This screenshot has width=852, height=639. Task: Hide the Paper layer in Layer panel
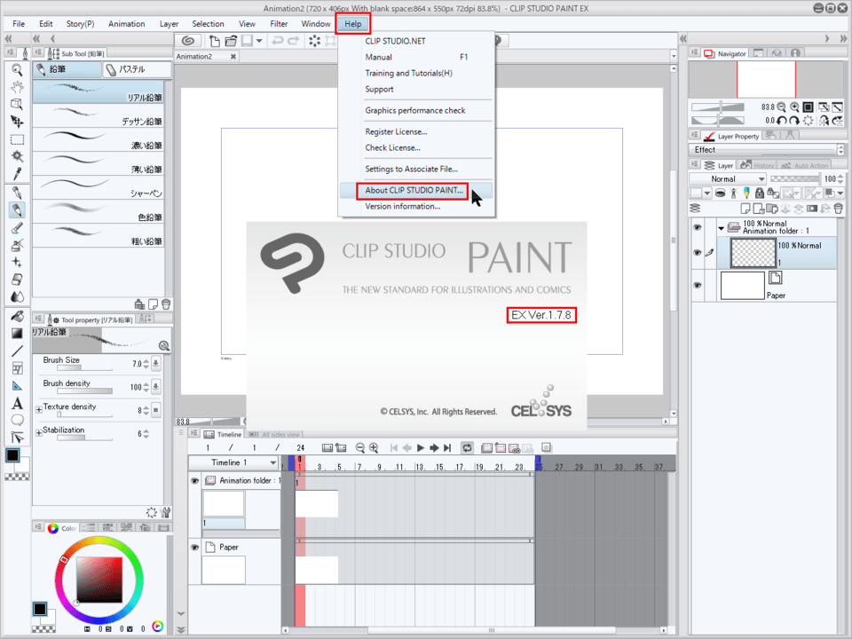pyautogui.click(x=698, y=285)
